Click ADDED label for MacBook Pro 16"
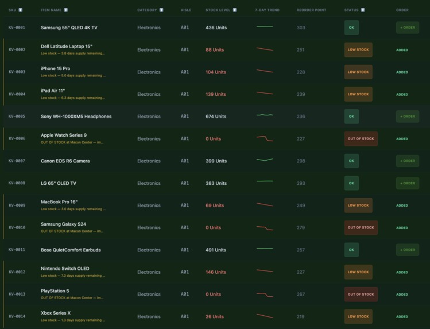The height and width of the screenshot is (329, 430). pos(402,206)
